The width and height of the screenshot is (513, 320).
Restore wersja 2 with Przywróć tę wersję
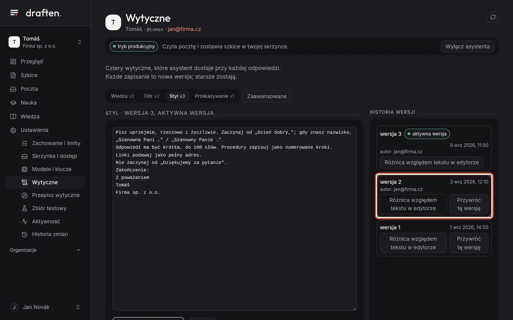tap(469, 204)
